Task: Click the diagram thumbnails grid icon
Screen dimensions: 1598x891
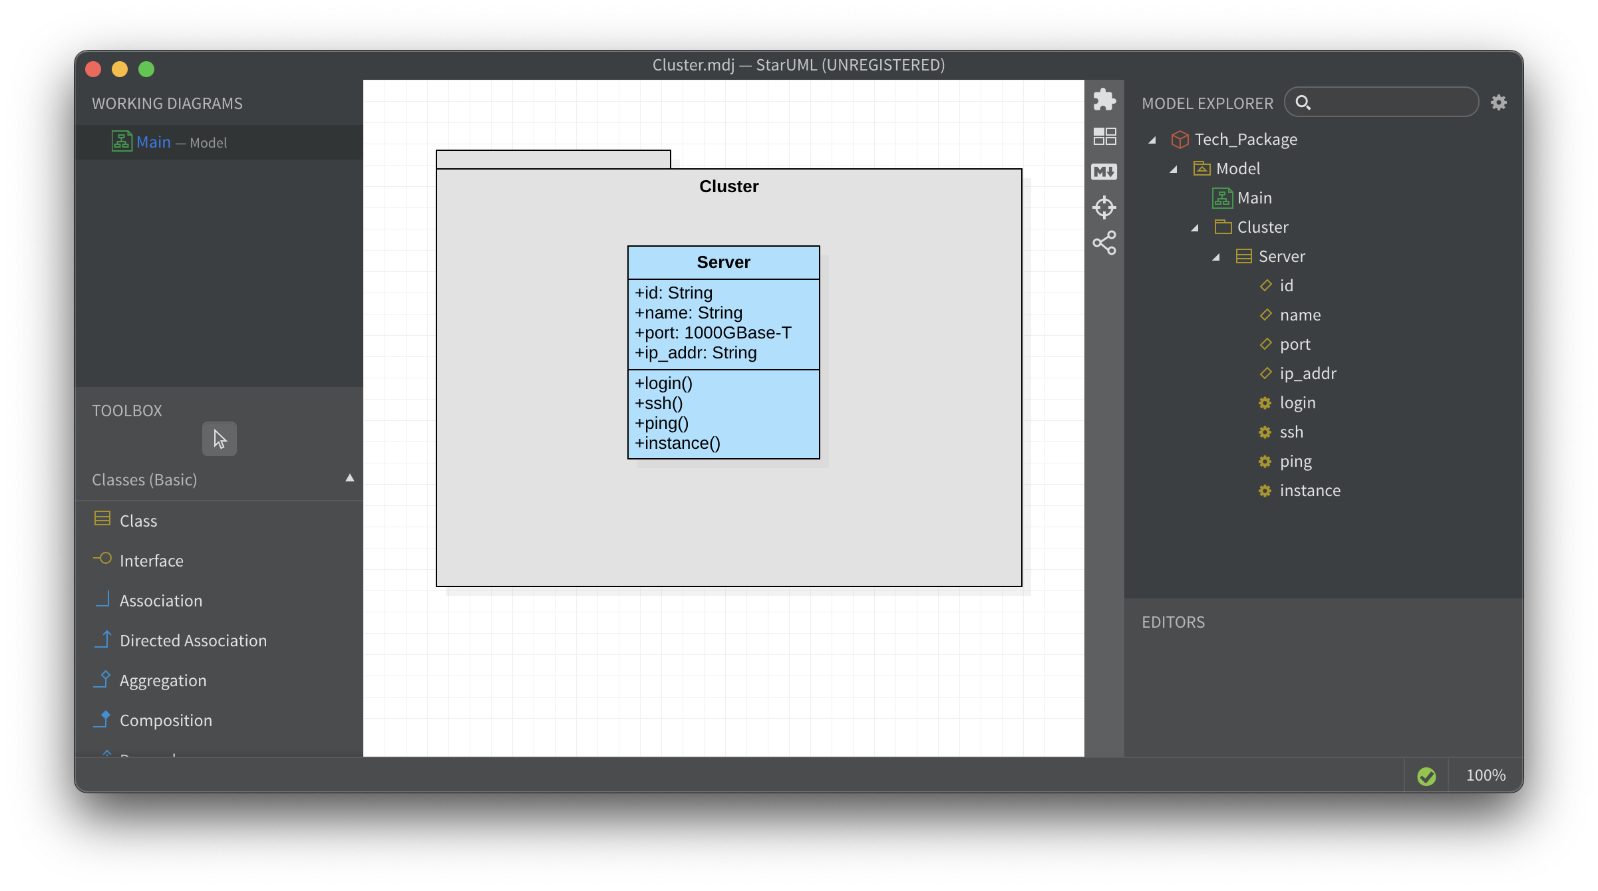Action: pos(1104,136)
